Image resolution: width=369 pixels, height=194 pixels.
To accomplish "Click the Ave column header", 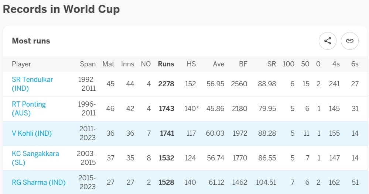I will click(218, 64).
